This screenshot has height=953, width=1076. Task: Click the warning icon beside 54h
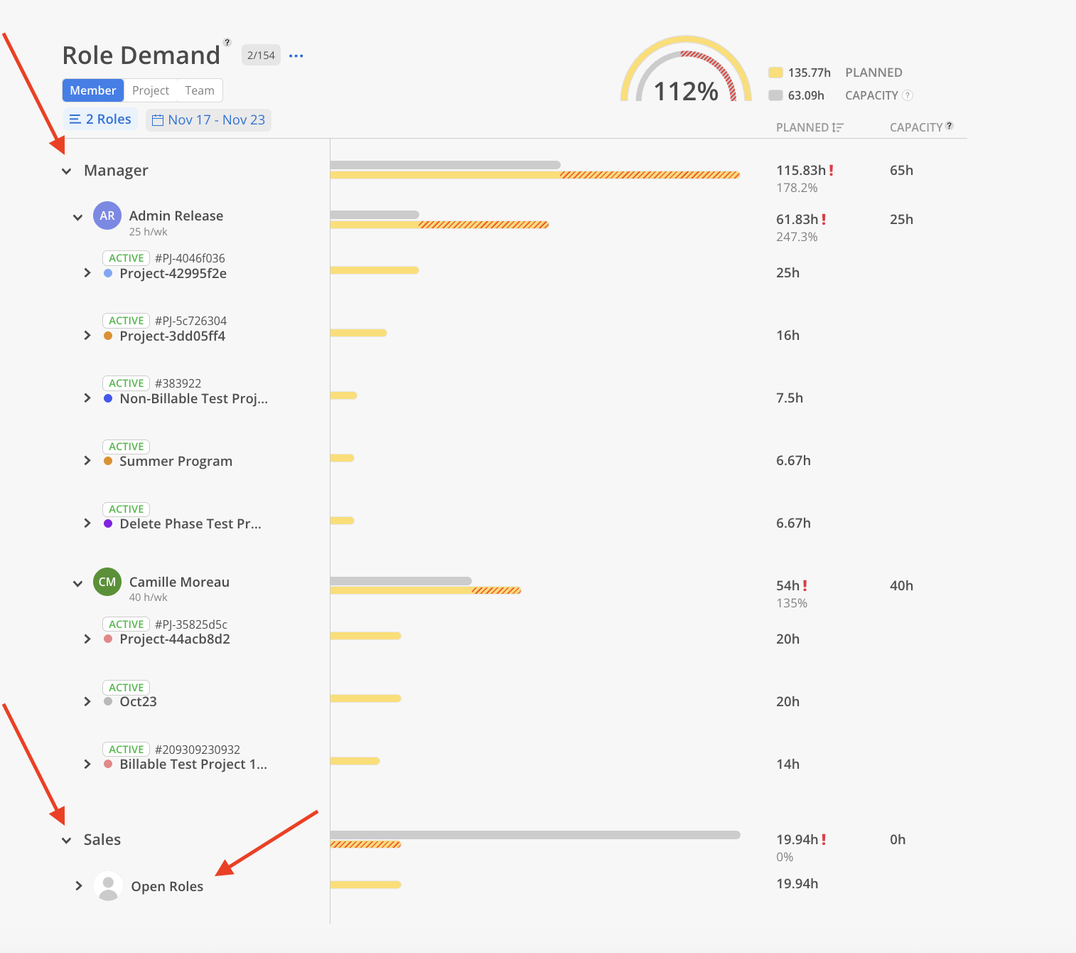[x=805, y=585]
